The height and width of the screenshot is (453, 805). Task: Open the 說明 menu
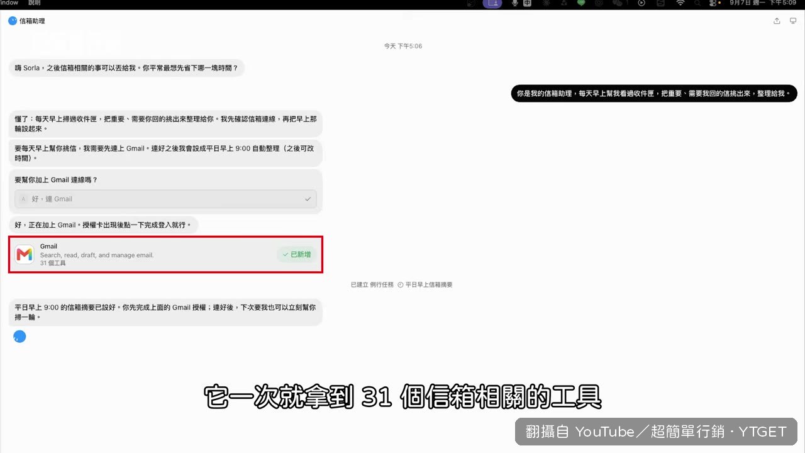click(34, 3)
